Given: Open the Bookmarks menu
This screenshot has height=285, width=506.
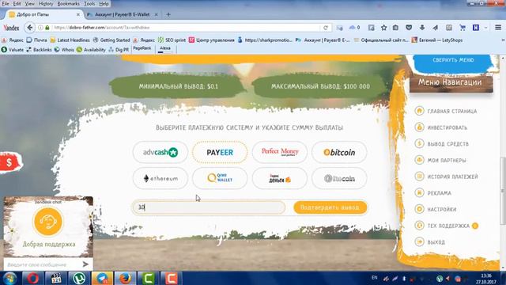Looking at the screenshot, I should (69, 3).
